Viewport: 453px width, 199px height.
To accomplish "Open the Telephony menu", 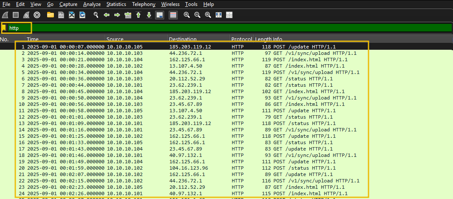I will (143, 4).
